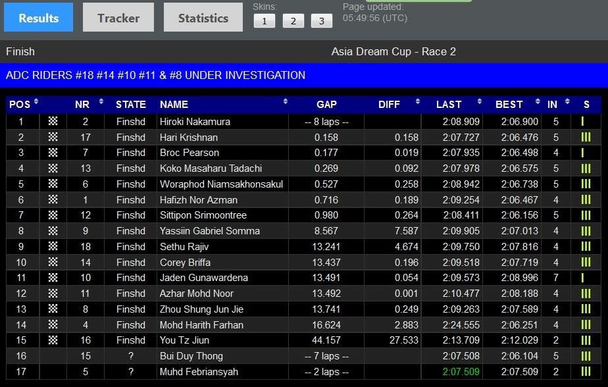The image size is (608, 387).
Task: Select rider name Bui Duy Thong
Action: [x=191, y=356]
